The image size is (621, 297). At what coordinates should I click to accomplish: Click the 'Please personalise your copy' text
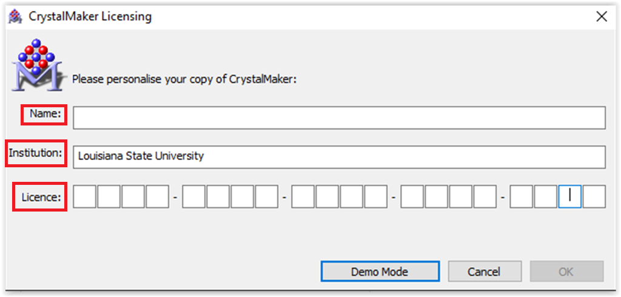click(x=184, y=79)
